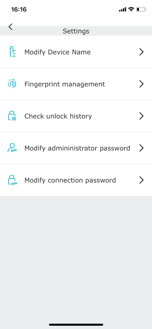Tap chevron next to Modify admininistrator password
152x329 pixels.
tap(142, 148)
